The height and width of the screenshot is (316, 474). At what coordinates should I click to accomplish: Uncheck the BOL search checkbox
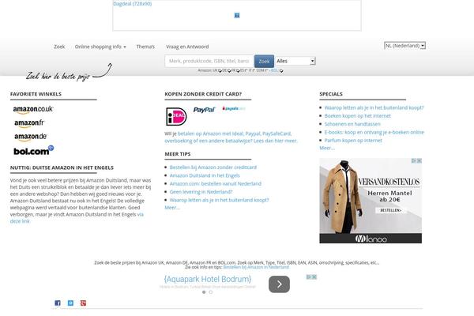point(281,71)
